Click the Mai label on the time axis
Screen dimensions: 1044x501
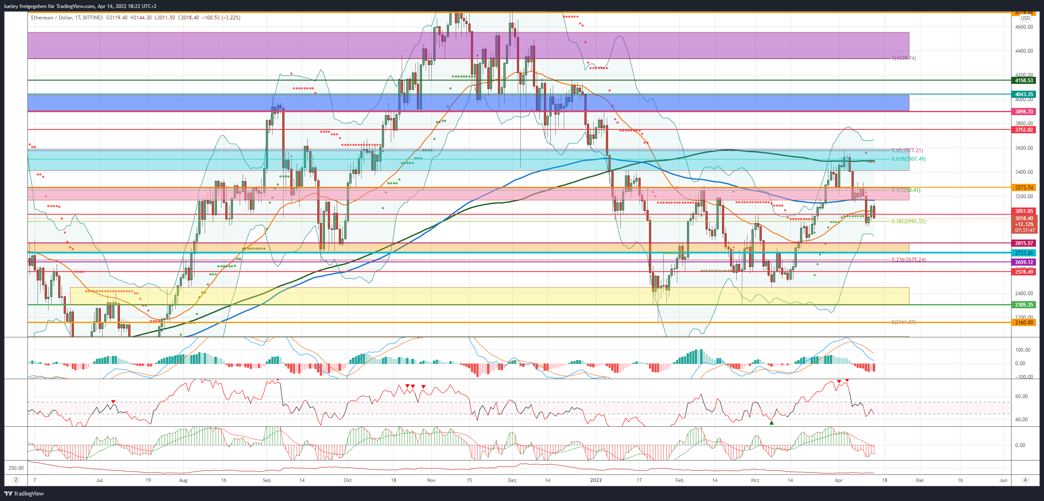click(x=920, y=480)
